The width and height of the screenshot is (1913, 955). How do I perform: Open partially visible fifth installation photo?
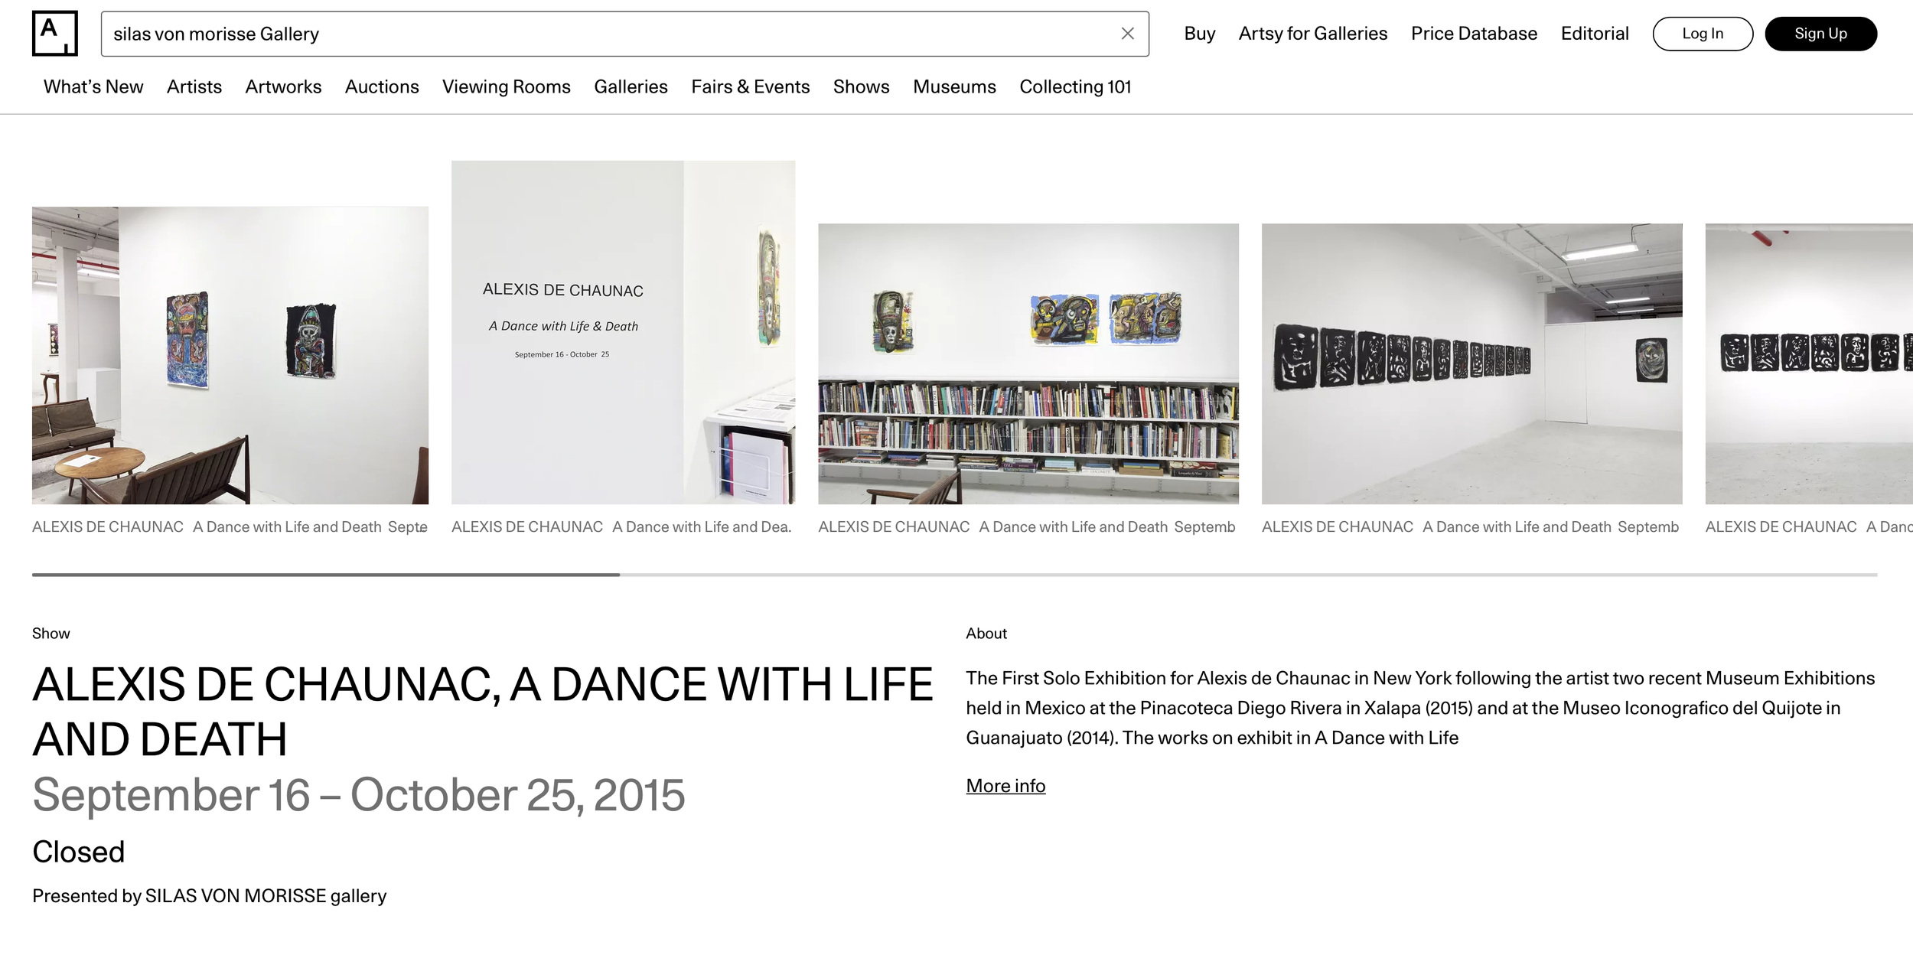[1809, 363]
